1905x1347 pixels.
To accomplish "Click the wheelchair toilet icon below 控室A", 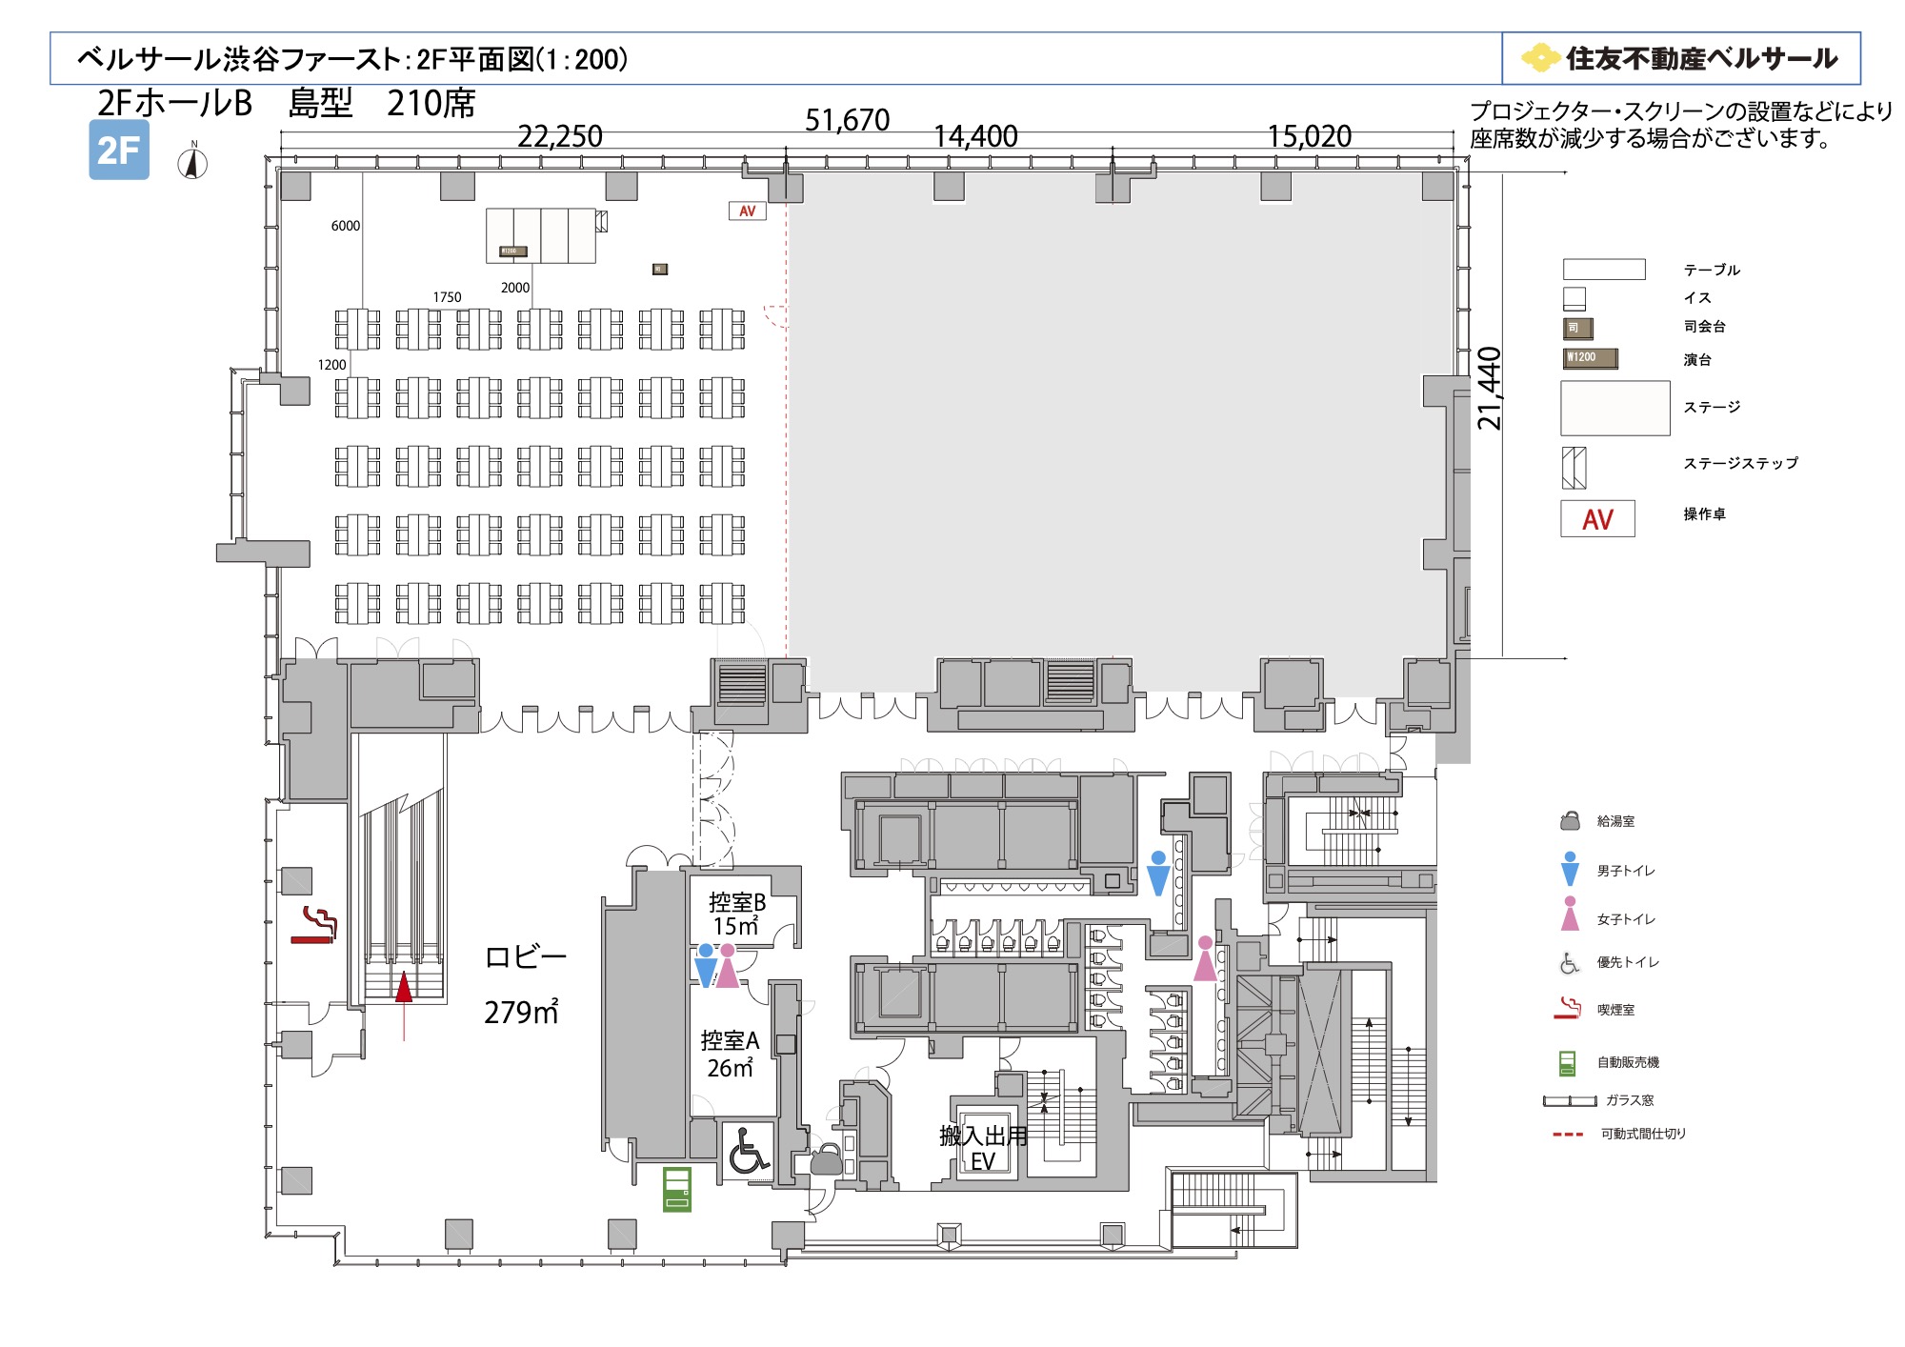I will tap(749, 1153).
